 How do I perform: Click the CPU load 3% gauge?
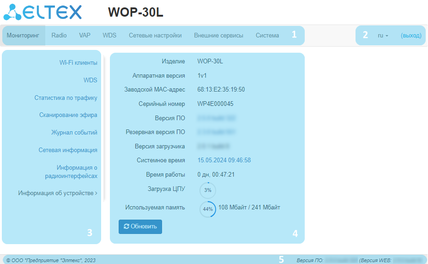pos(208,190)
